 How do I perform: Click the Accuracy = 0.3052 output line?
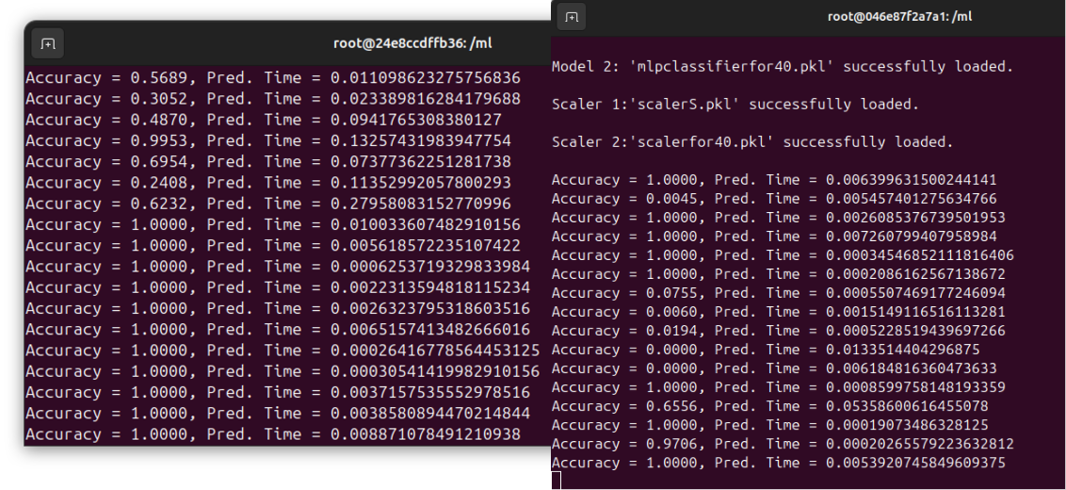[272, 98]
